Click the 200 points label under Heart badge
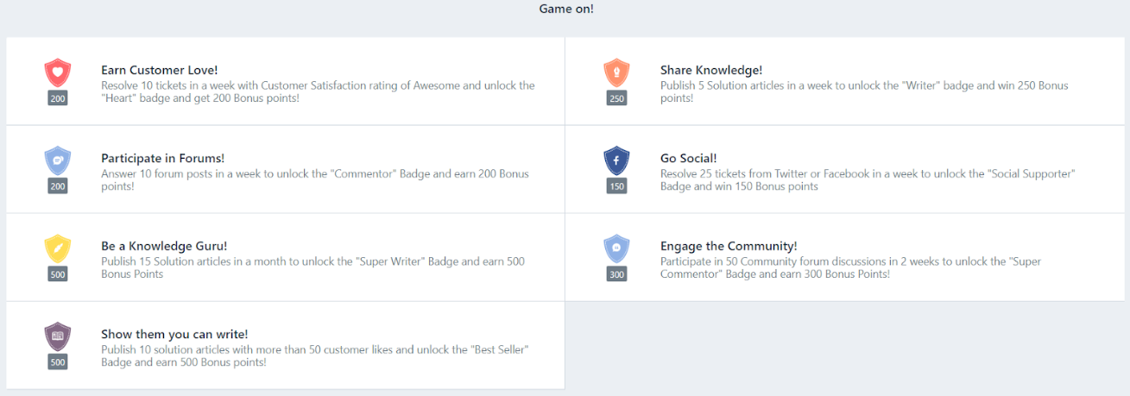1130x396 pixels. [57, 98]
